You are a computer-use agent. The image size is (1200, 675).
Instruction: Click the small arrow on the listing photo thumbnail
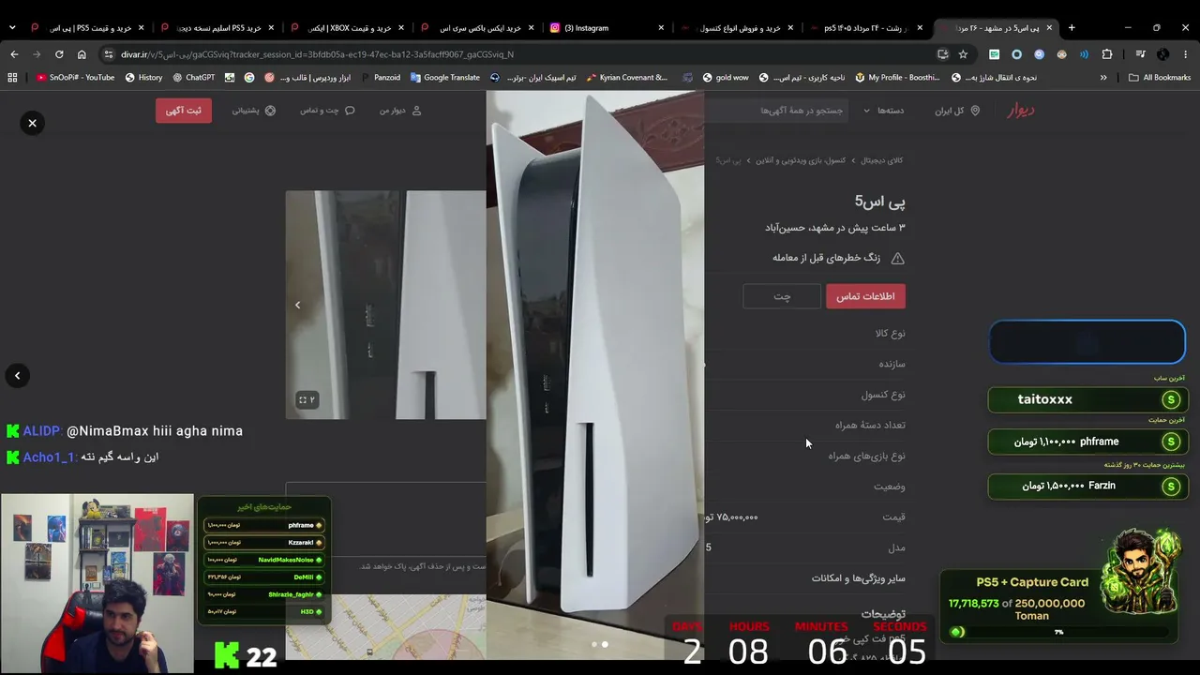(298, 305)
